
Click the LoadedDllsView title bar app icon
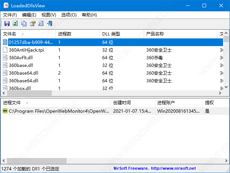pyautogui.click(x=6, y=5)
